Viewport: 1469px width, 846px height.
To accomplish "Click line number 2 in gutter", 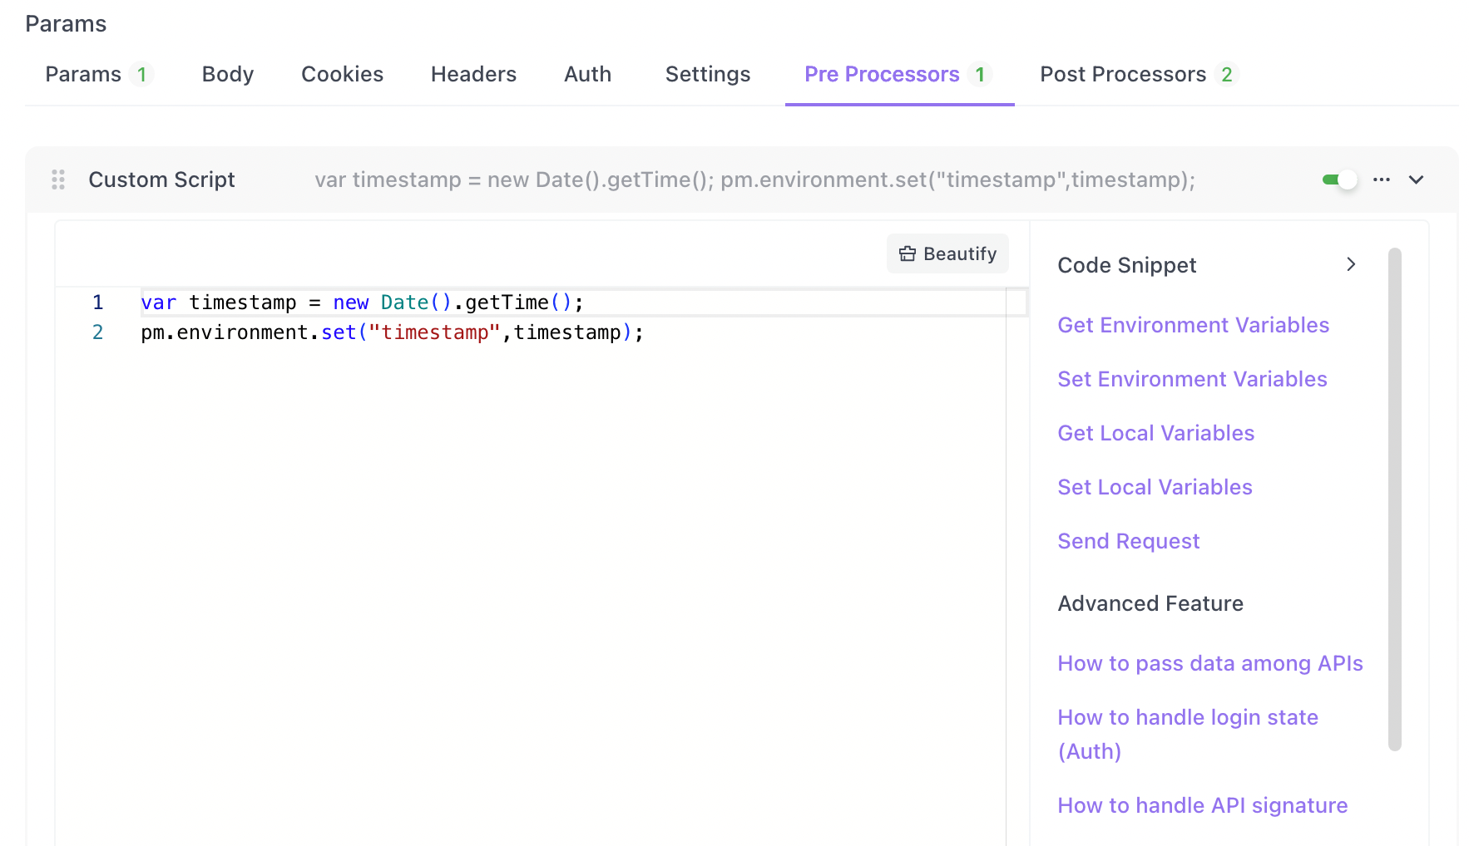I will [x=97, y=332].
